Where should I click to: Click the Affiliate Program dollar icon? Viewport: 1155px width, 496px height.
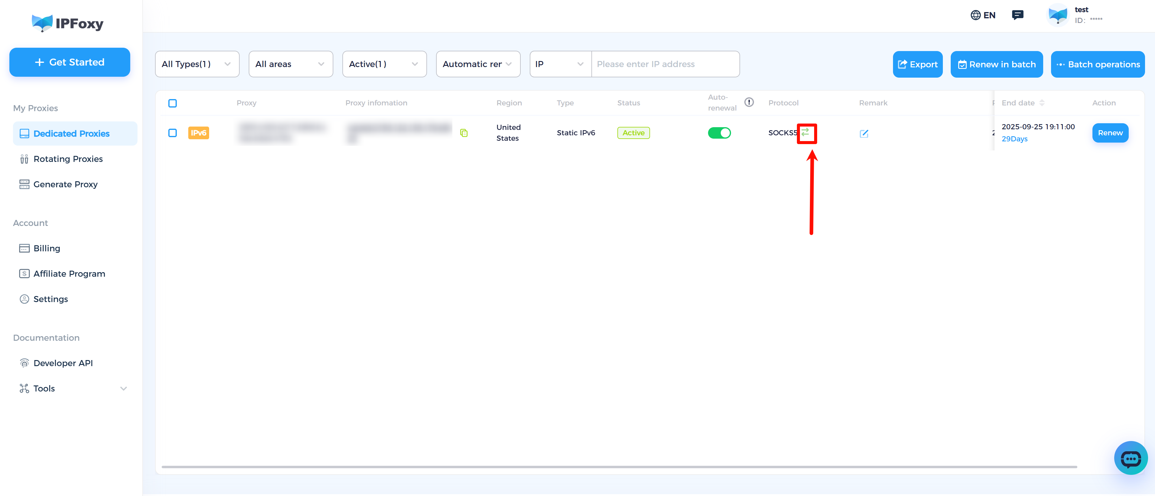click(x=24, y=274)
